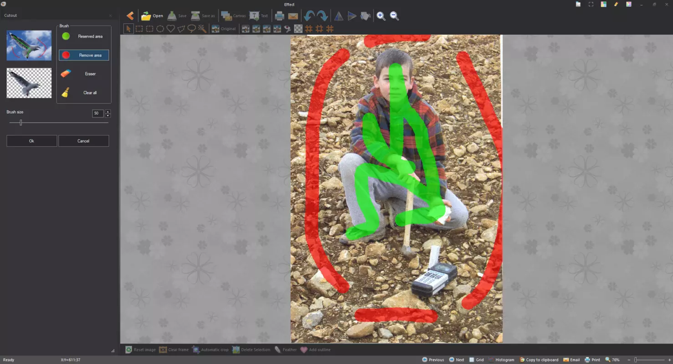Screen dimensions: 673x364
Task: Confirm cutout with Ok button
Action: click(31, 141)
